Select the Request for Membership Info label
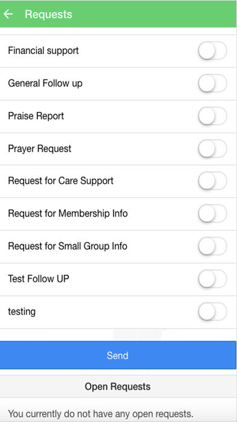Viewport: 237px width, 422px height. point(68,213)
